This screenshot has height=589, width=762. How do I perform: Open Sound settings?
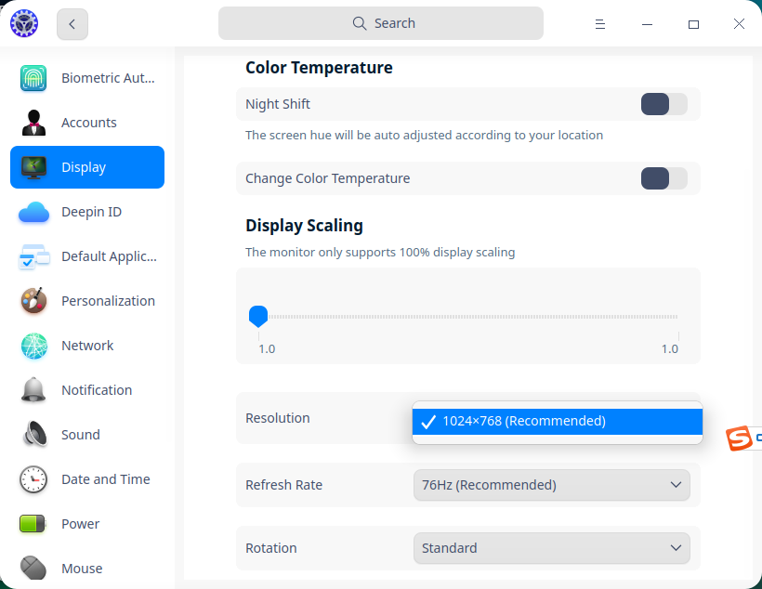pos(86,435)
